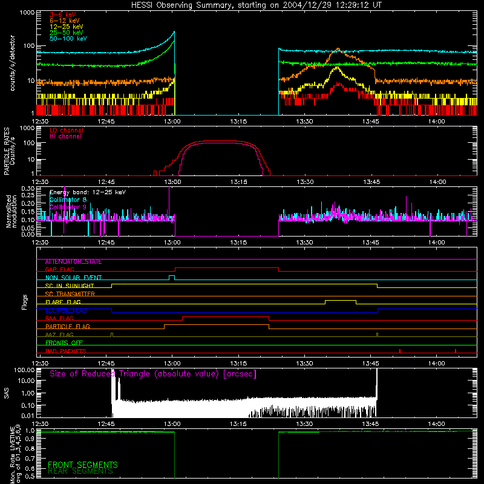Select the Collimator 8 legend entry
The height and width of the screenshot is (484, 484).
(x=68, y=200)
